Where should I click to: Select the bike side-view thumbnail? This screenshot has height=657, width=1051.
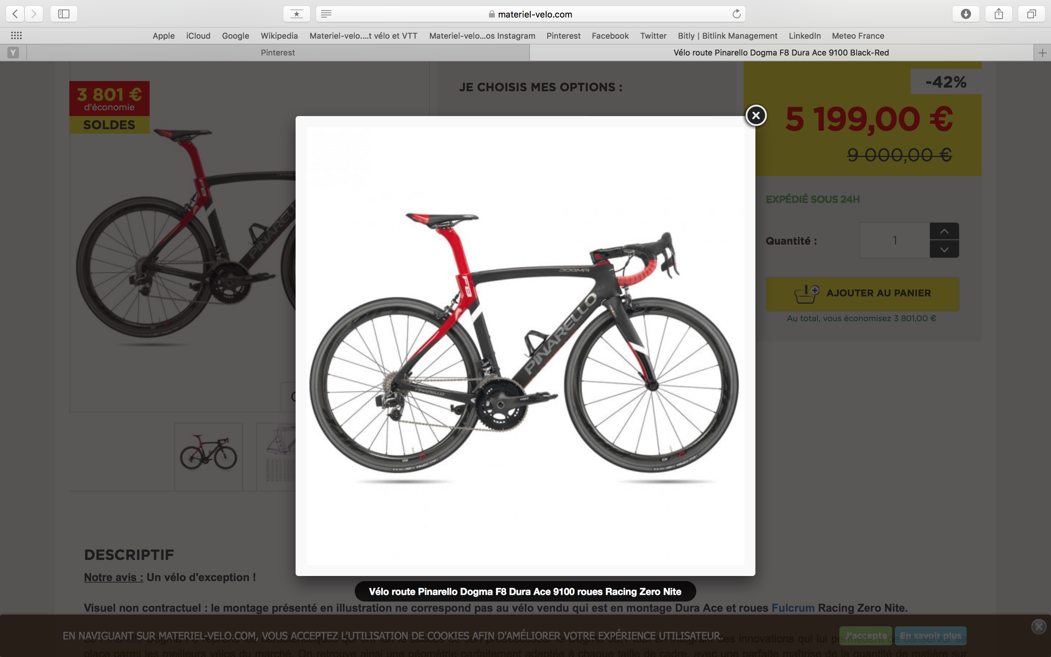click(x=208, y=456)
